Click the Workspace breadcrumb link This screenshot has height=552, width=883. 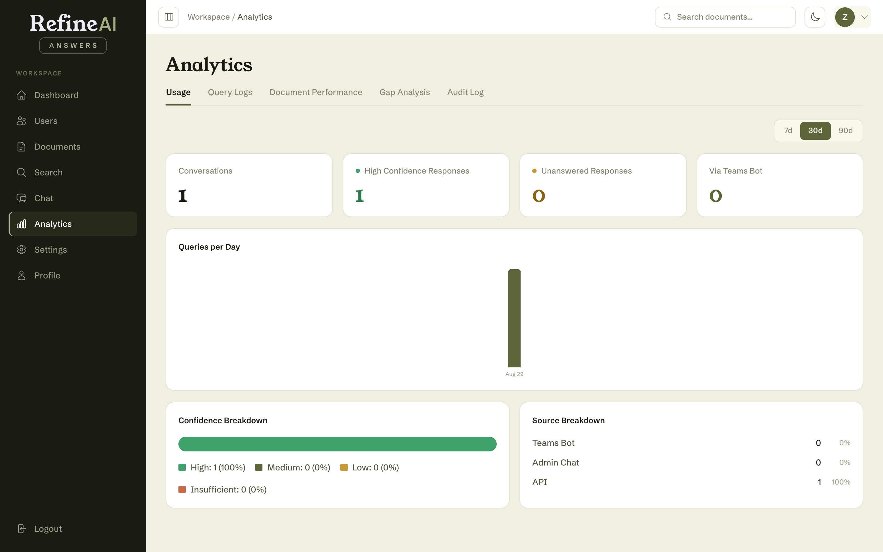208,17
